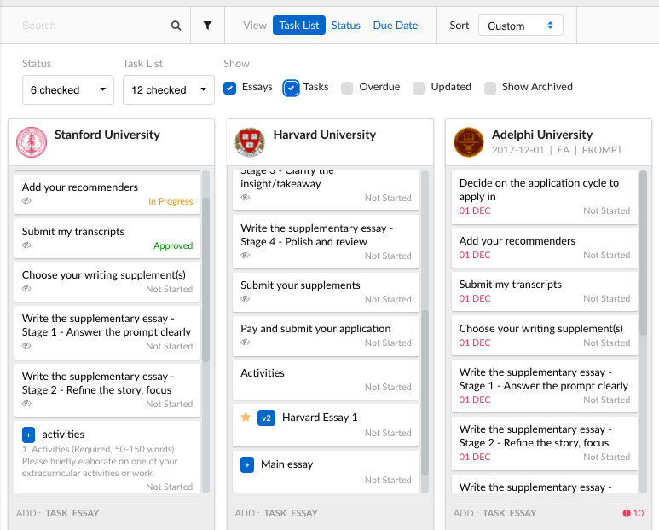Click the Harvard University crest logo
The width and height of the screenshot is (659, 530).
pyautogui.click(x=250, y=142)
